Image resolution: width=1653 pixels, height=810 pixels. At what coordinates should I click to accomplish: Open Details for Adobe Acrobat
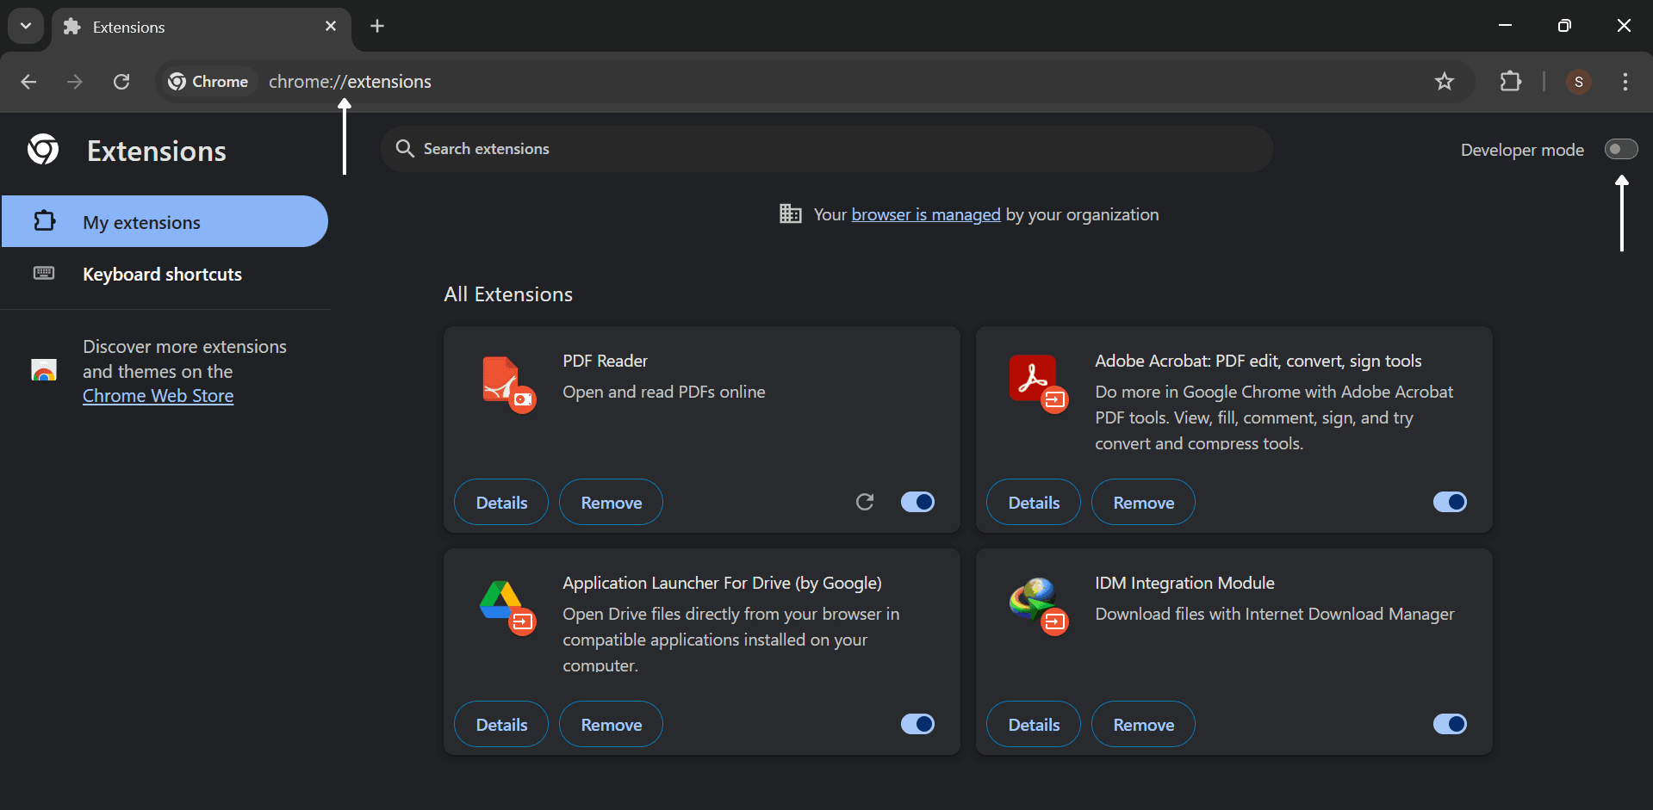pyautogui.click(x=1034, y=503)
